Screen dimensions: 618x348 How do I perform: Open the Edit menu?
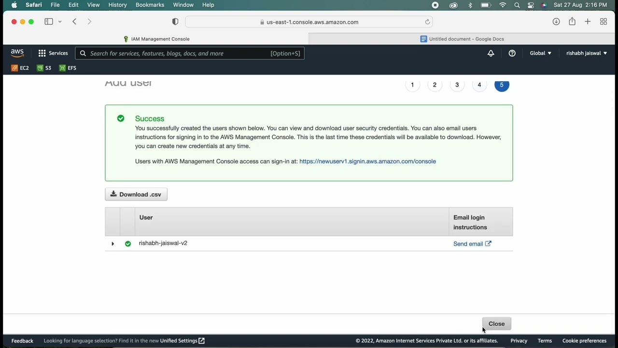pos(73,5)
